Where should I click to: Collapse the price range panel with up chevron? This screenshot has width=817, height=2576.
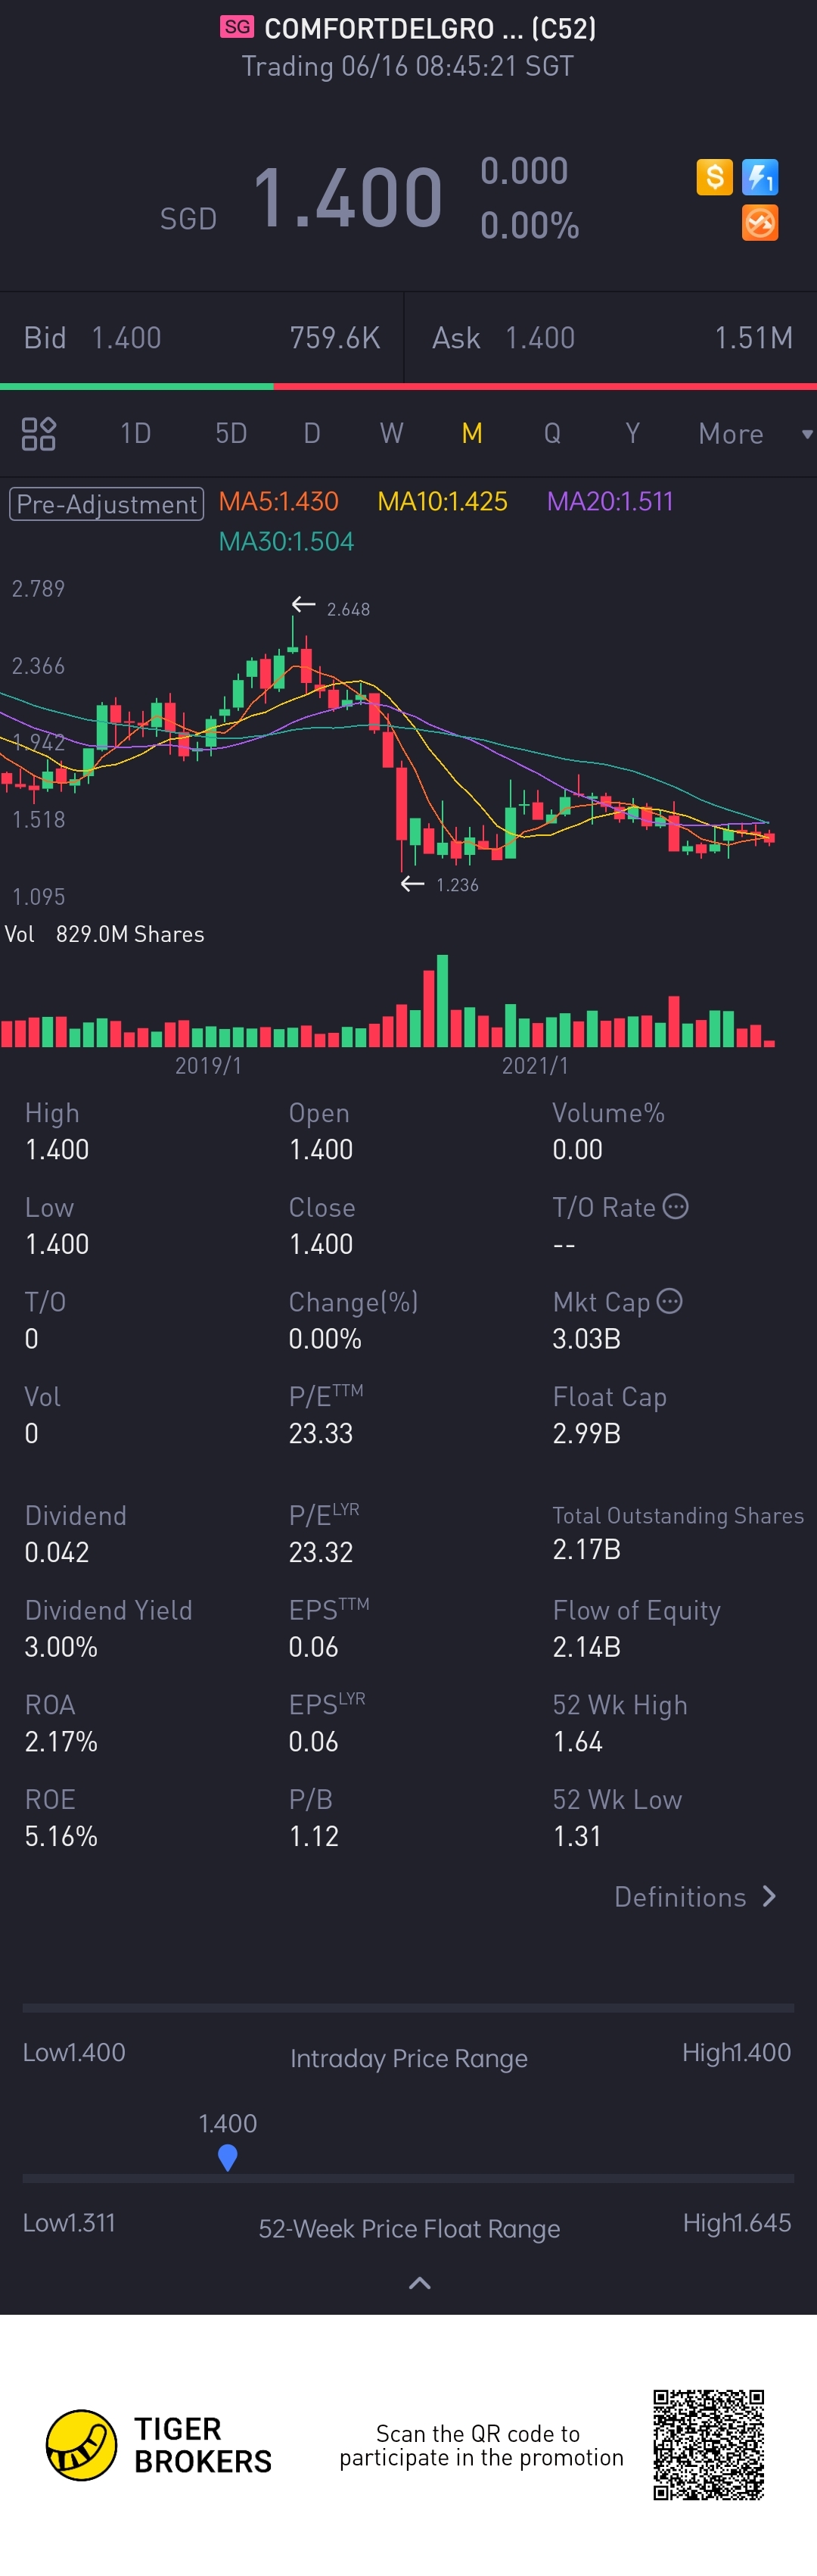(420, 2282)
